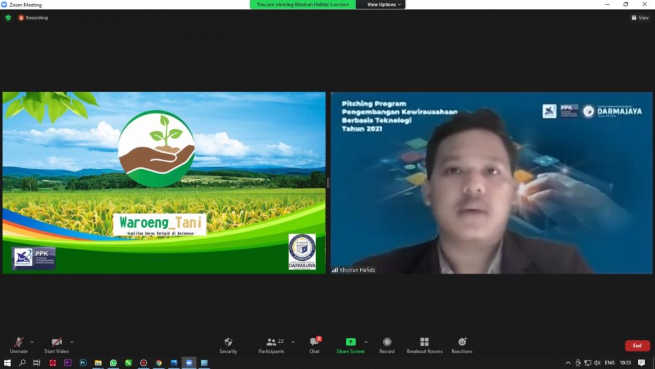This screenshot has height=369, width=655.
Task: Click the viewing Khoirun Hafidz's screen banner
Action: 303,5
